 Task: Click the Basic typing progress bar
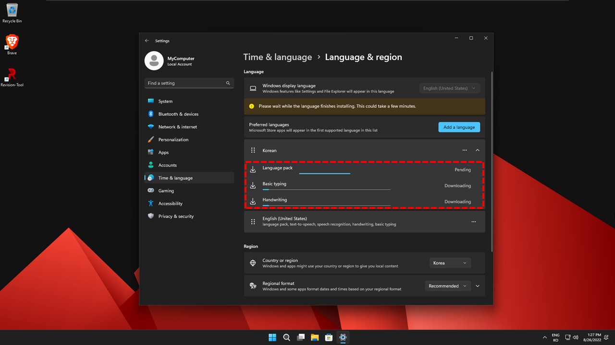[x=326, y=190]
